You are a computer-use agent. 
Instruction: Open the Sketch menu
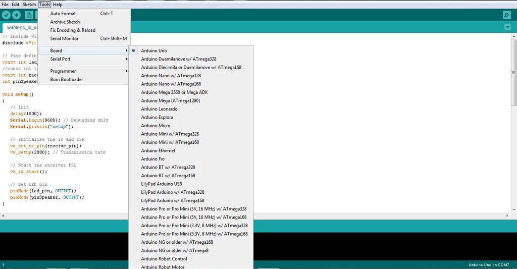tap(29, 4)
